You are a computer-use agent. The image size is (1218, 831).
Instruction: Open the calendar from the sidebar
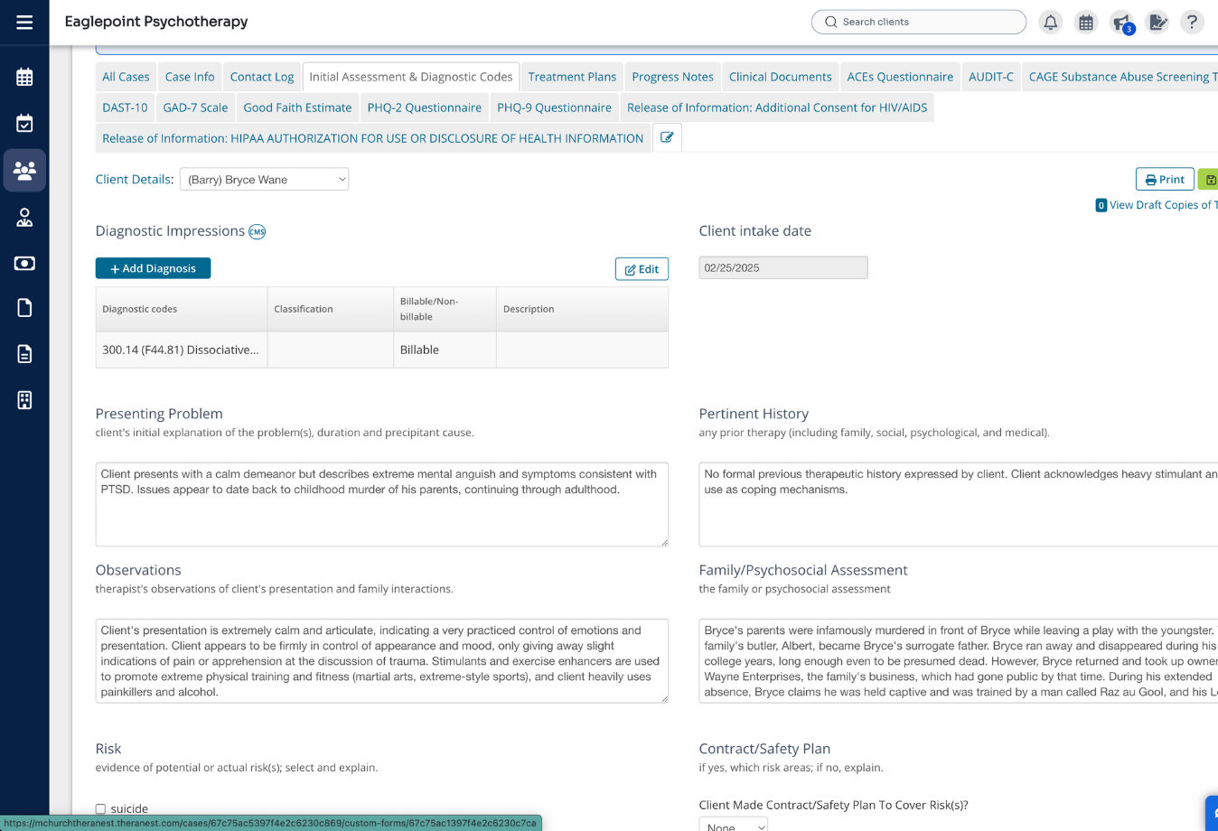24,78
